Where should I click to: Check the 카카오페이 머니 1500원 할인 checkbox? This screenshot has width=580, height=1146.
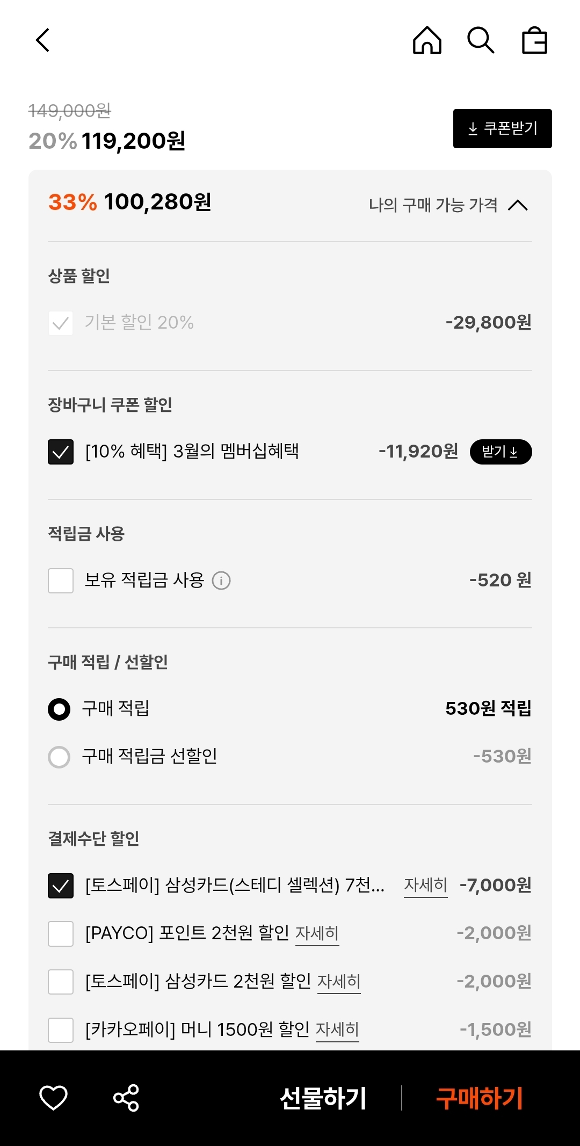click(x=61, y=1030)
